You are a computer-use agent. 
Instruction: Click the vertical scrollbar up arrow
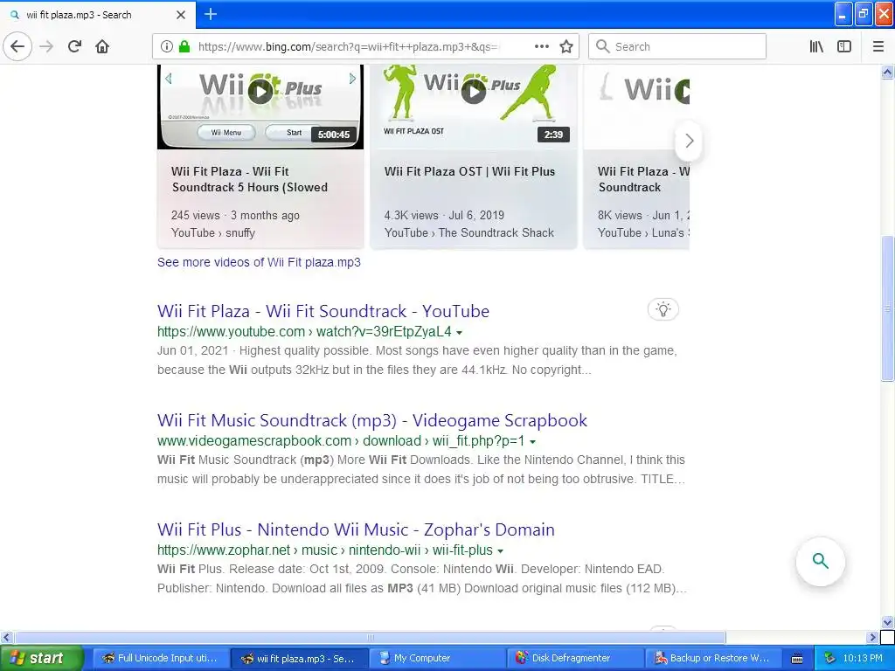[887, 72]
